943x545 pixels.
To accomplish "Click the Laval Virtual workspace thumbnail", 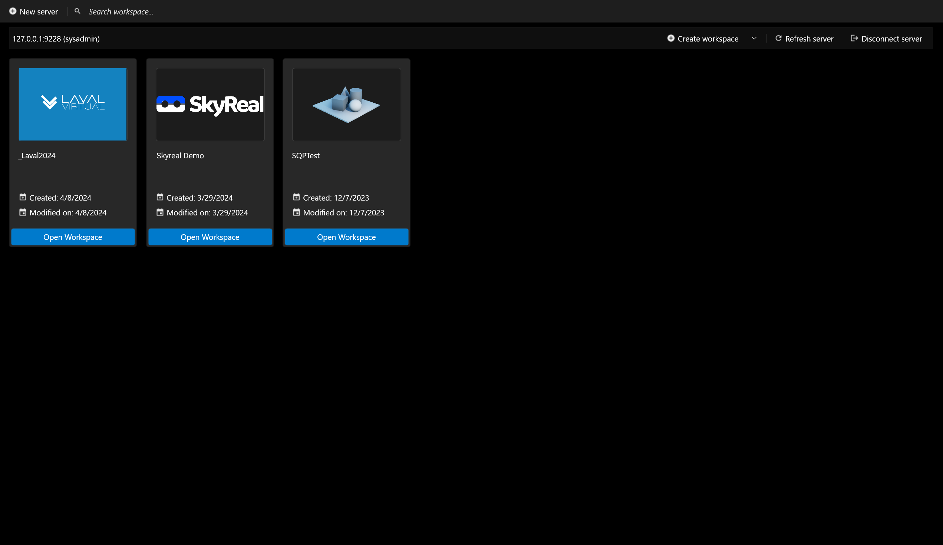I will tap(73, 104).
